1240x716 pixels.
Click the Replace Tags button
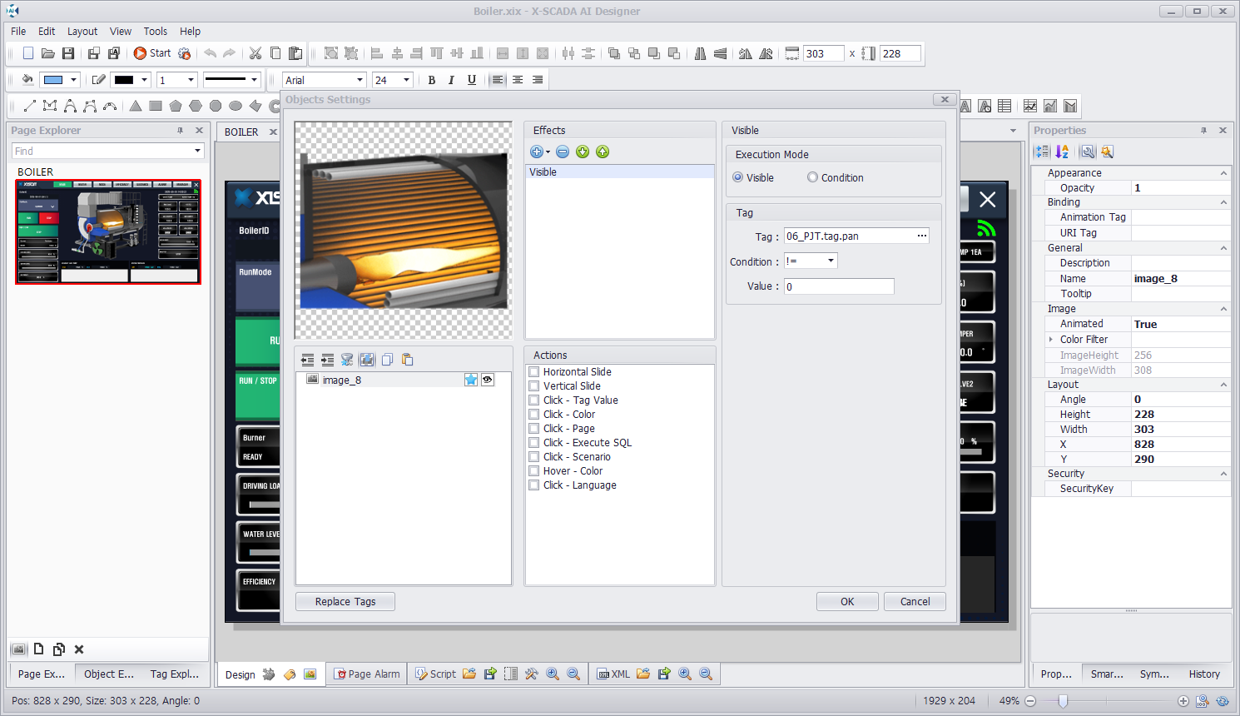pos(345,602)
